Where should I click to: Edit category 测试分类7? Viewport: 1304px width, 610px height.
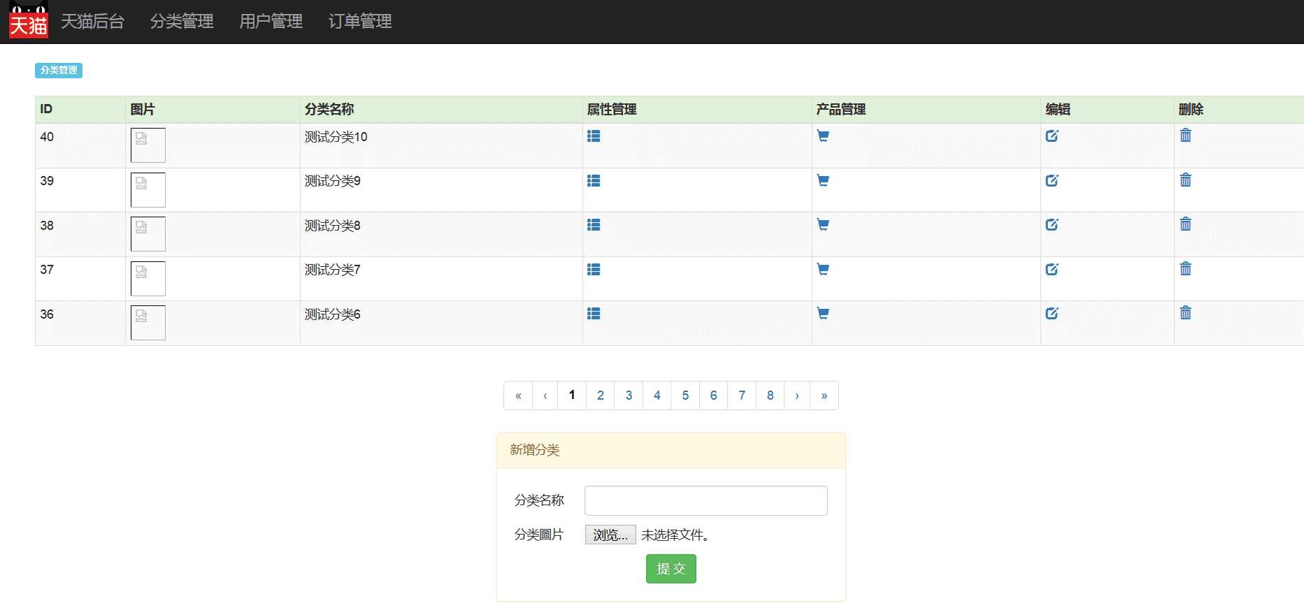[1052, 269]
